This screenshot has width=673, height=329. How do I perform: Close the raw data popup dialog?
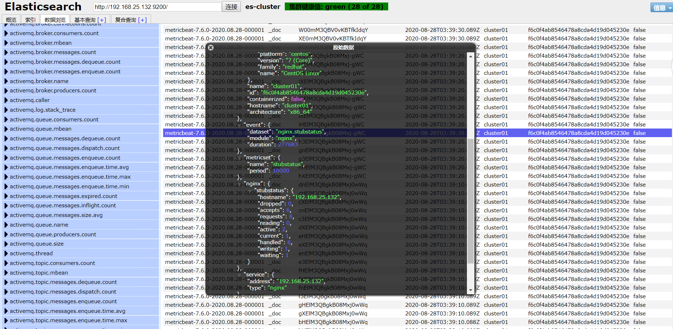coord(211,47)
